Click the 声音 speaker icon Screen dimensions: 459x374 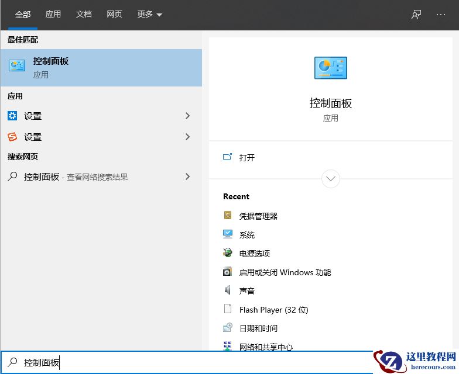228,290
